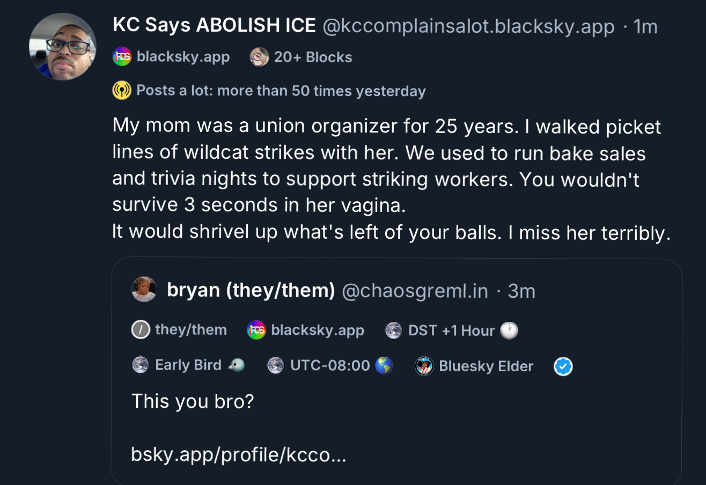706x485 pixels.
Task: Click the Early Bird label badge
Action: [x=188, y=365]
